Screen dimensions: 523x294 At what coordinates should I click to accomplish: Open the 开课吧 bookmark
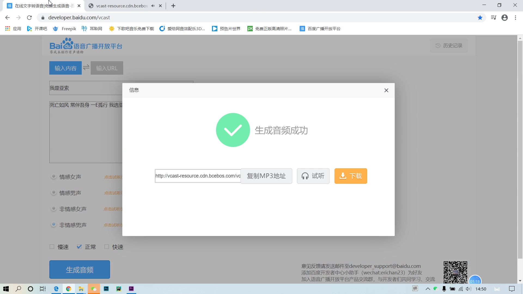tap(37, 29)
